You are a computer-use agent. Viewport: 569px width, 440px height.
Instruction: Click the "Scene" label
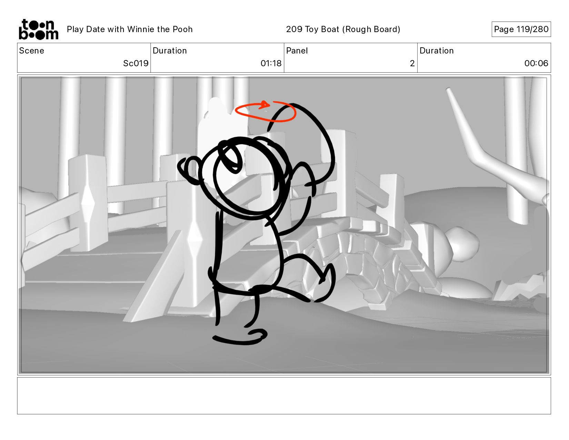pyautogui.click(x=32, y=51)
